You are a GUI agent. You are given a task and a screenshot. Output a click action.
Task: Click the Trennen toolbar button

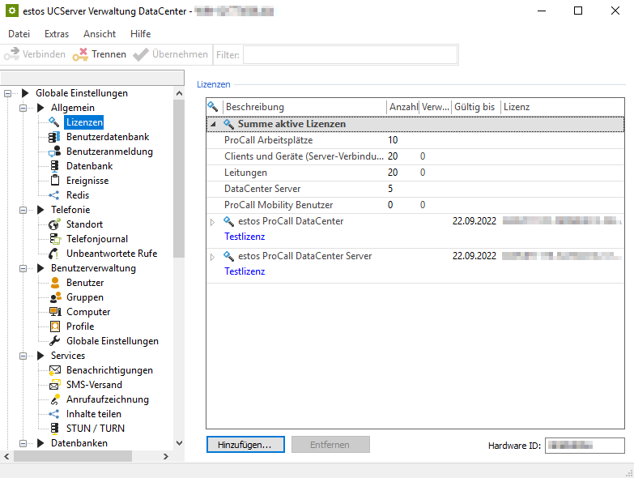click(100, 54)
